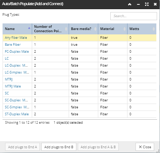
Task: Sort by Number of Connection Points arrows
Action: 66,29
